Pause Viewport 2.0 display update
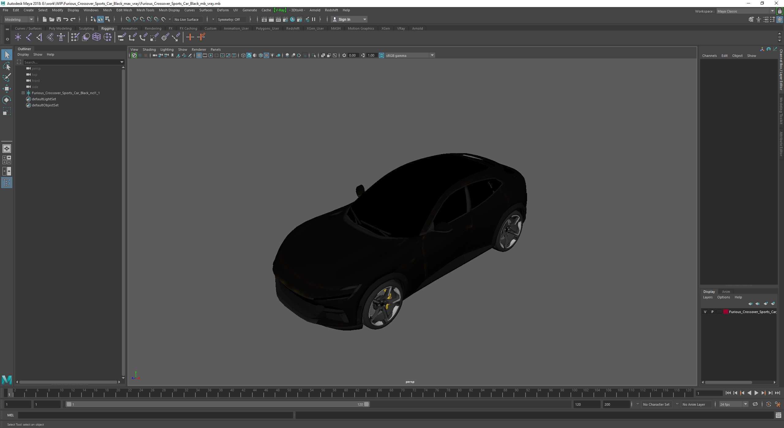 (314, 19)
